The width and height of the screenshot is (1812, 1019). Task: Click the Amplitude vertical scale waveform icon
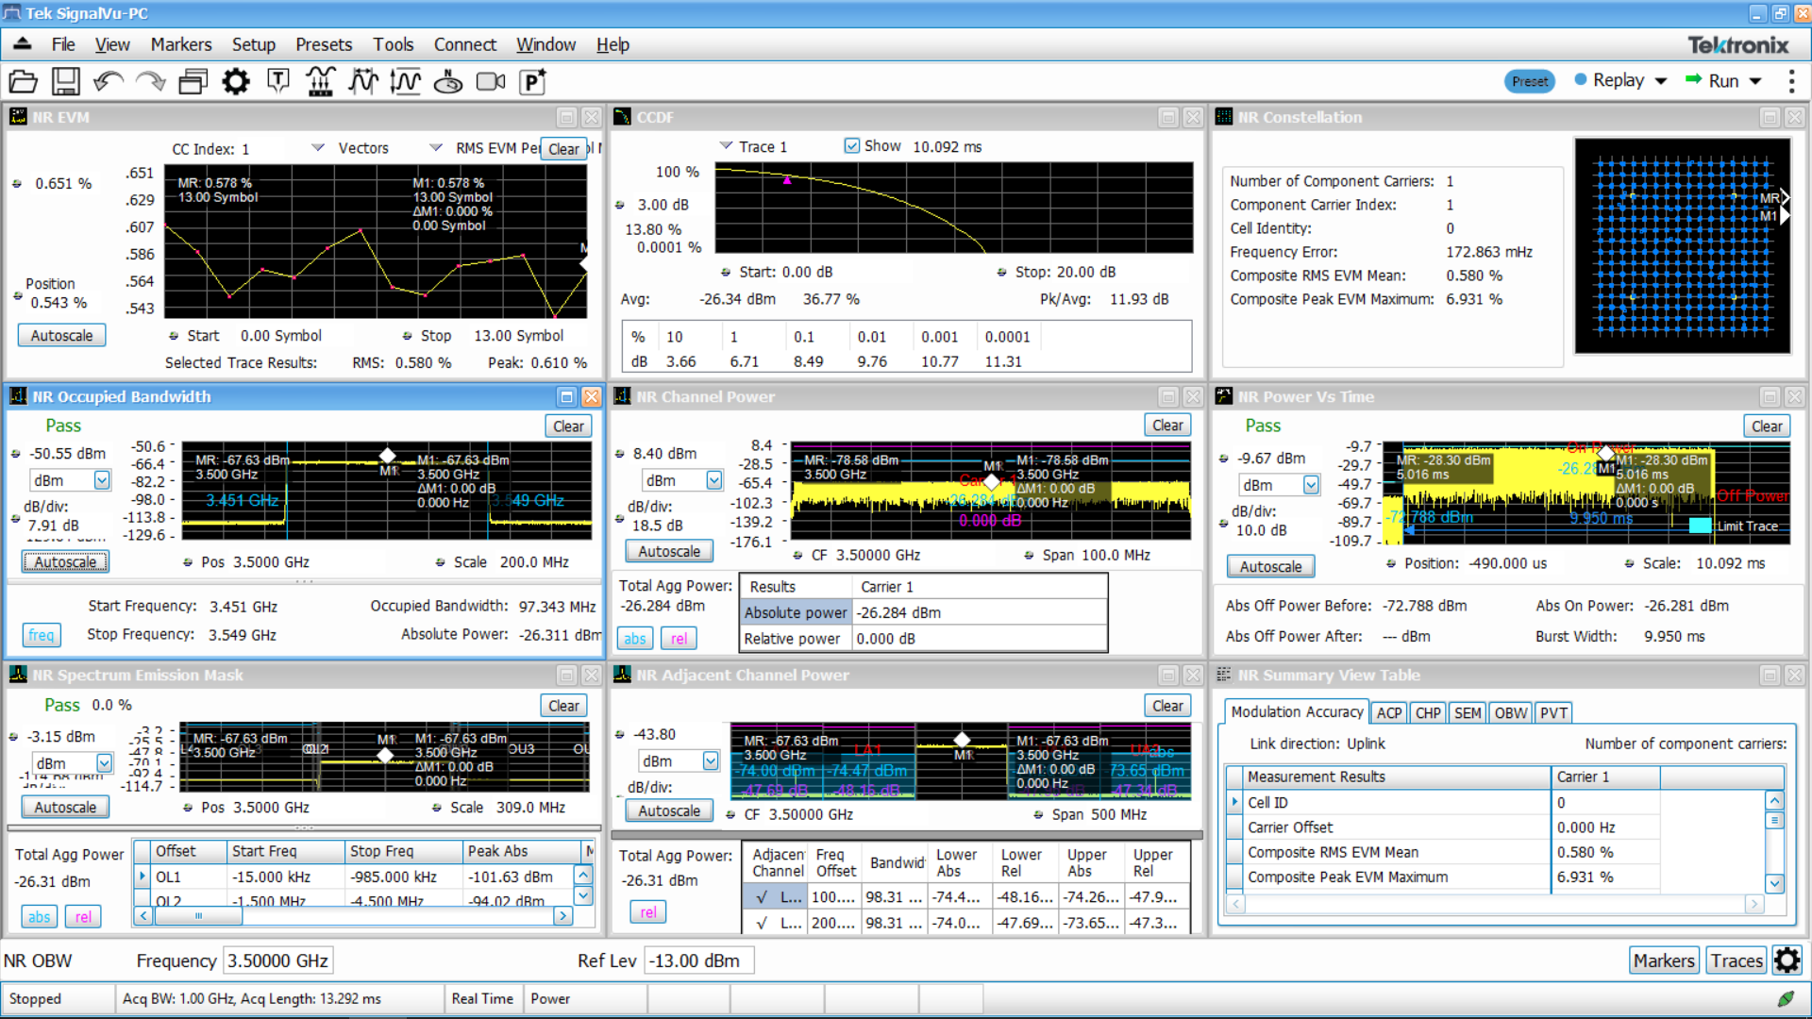(x=405, y=82)
